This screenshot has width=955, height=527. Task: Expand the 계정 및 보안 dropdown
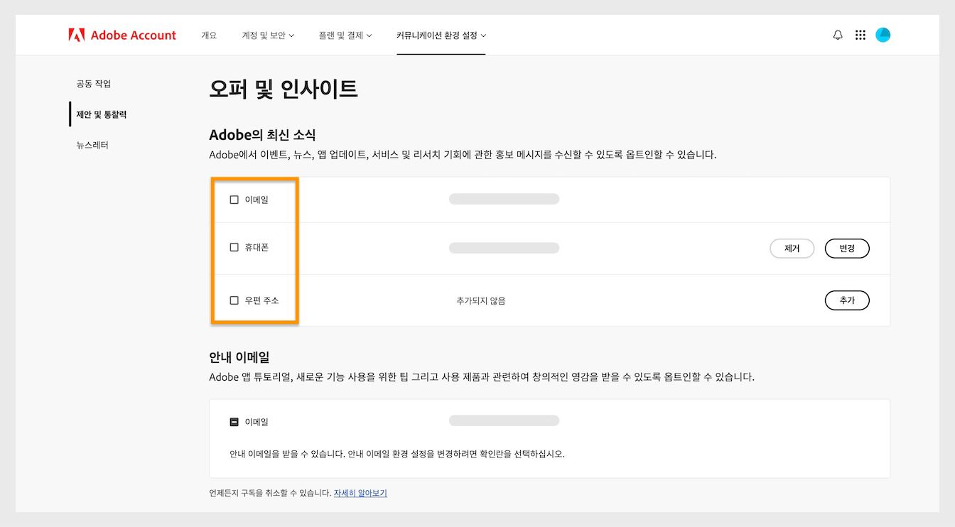[268, 35]
